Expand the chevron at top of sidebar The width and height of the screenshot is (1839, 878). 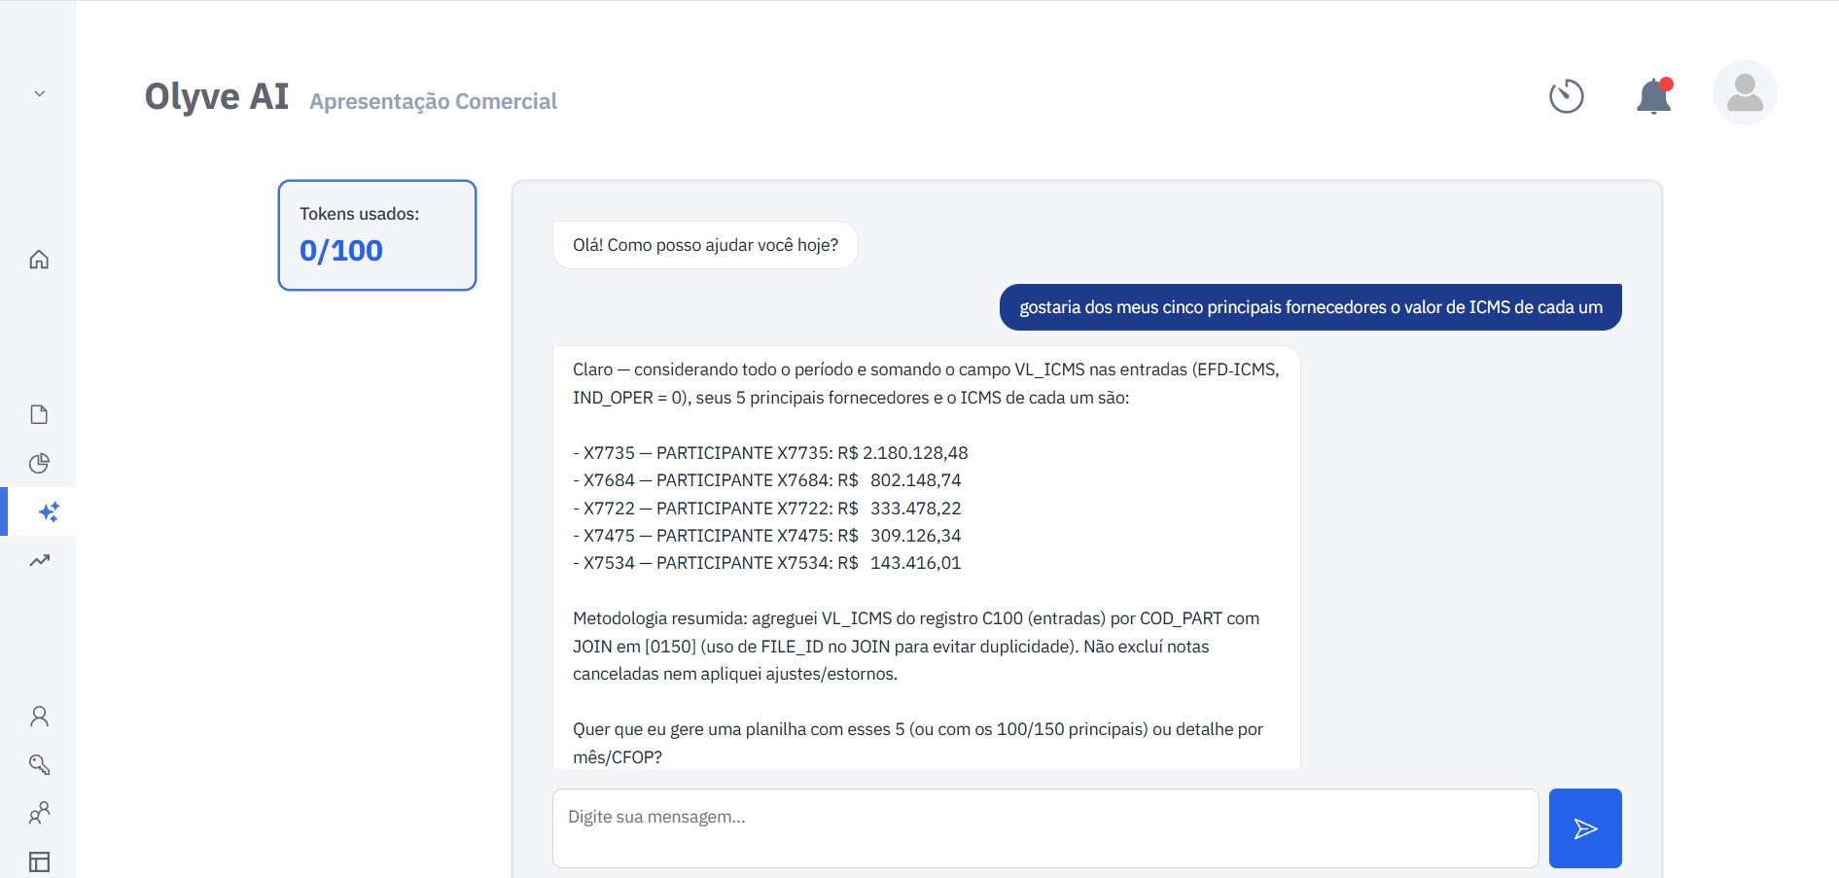[40, 94]
